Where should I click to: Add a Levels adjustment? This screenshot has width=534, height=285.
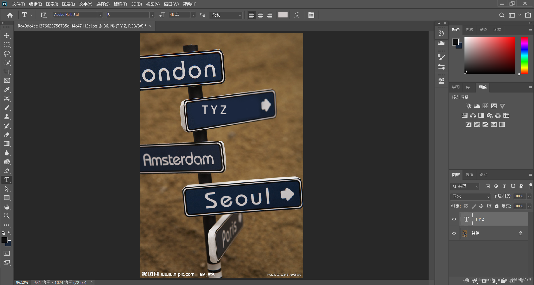click(477, 106)
